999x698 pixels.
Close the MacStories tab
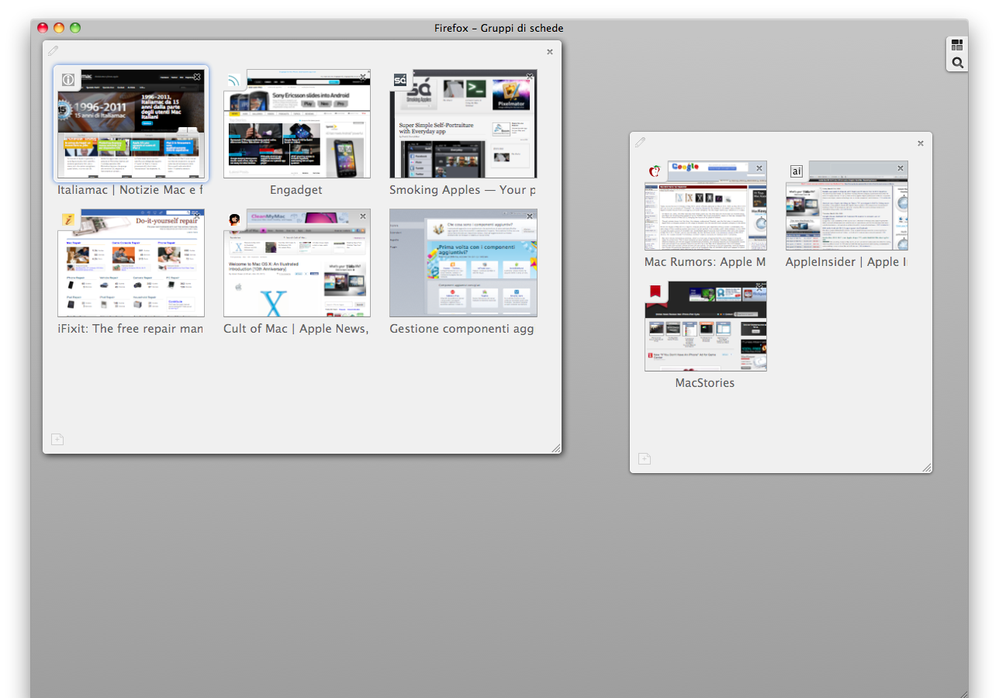click(x=759, y=289)
